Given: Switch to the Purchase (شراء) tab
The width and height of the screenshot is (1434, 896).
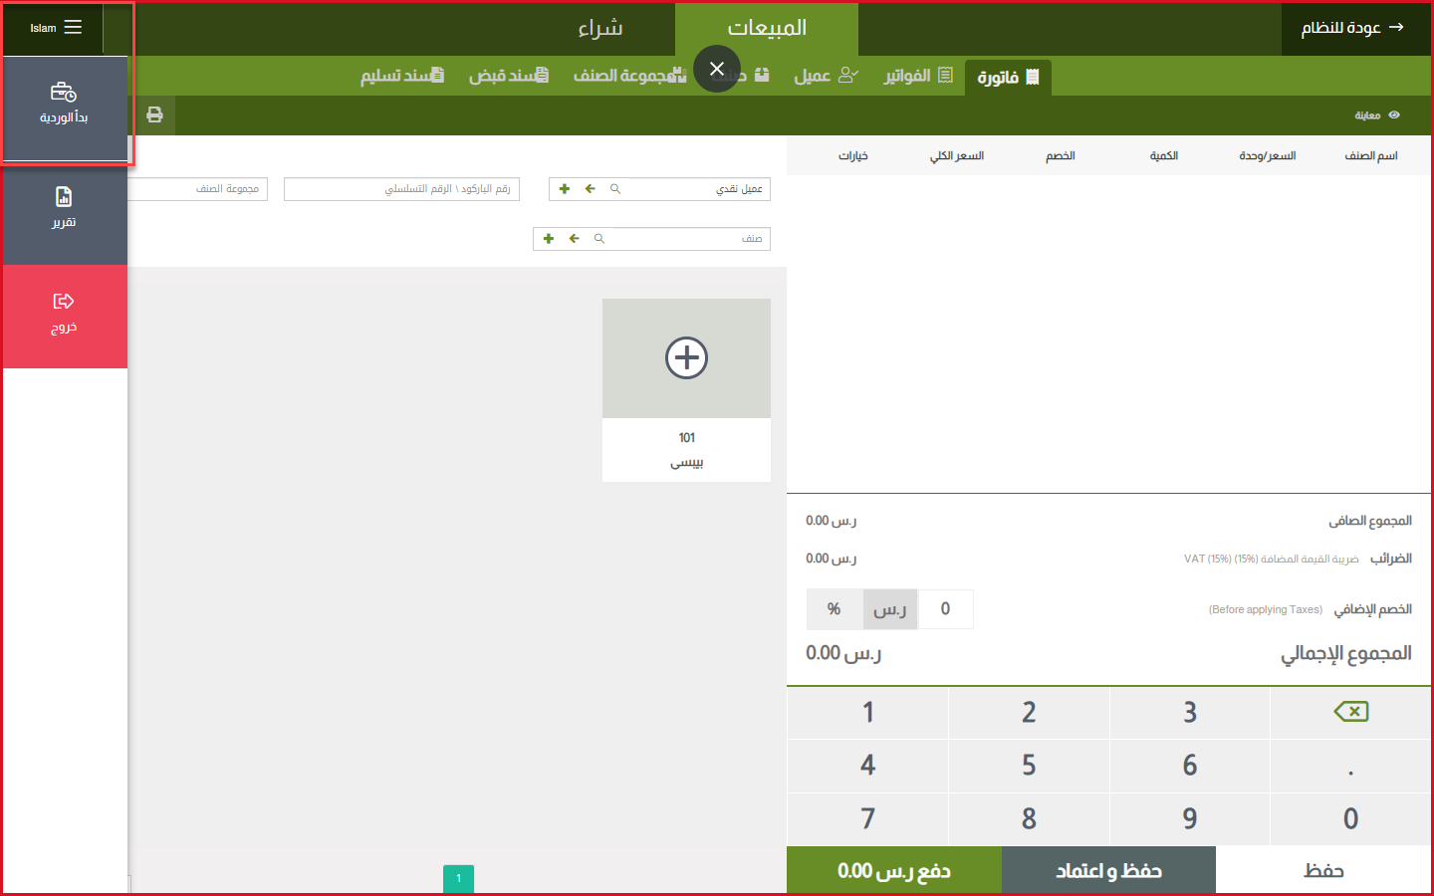Looking at the screenshot, I should (x=599, y=28).
